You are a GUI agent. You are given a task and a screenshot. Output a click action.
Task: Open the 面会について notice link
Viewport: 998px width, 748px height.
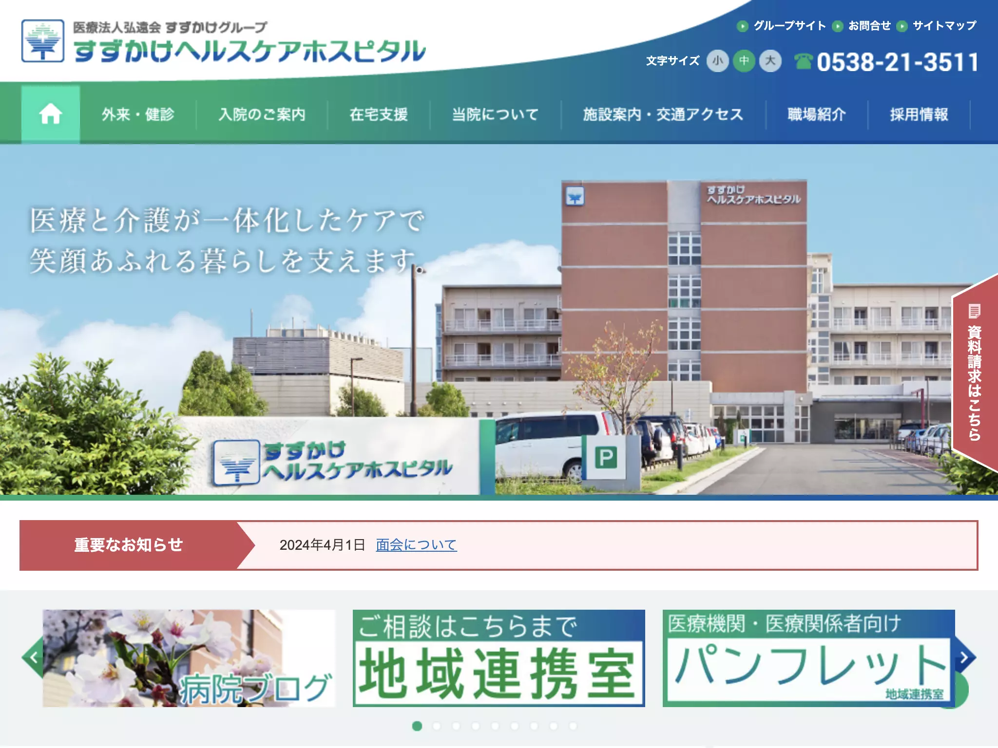coord(416,545)
